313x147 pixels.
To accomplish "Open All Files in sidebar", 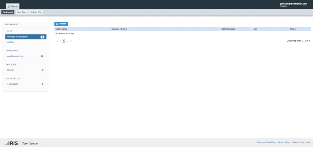I will pyautogui.click(x=11, y=42).
